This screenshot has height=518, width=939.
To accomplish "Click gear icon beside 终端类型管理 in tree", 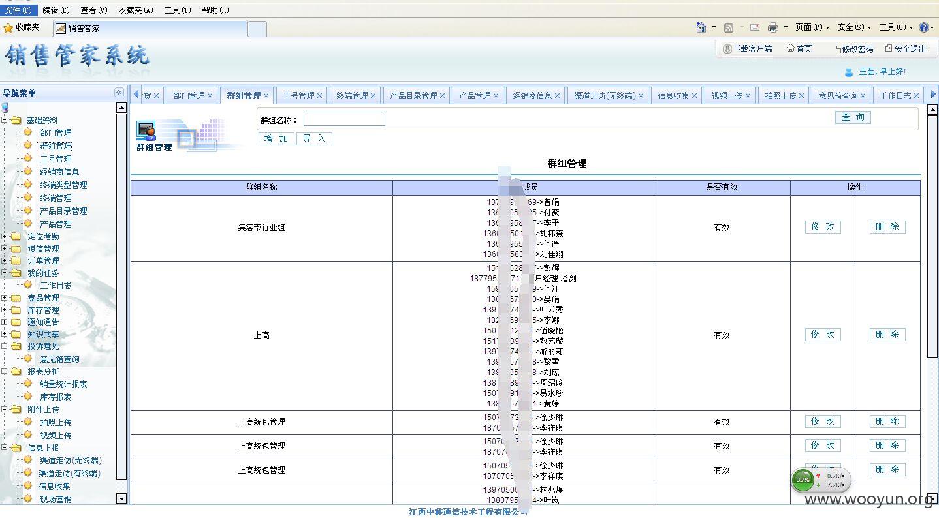I will [28, 185].
